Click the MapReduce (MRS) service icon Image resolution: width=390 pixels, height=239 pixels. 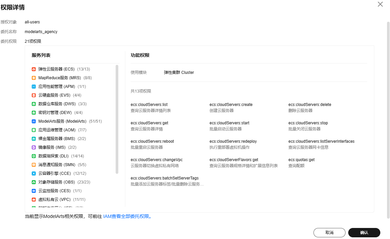[x=34, y=78]
